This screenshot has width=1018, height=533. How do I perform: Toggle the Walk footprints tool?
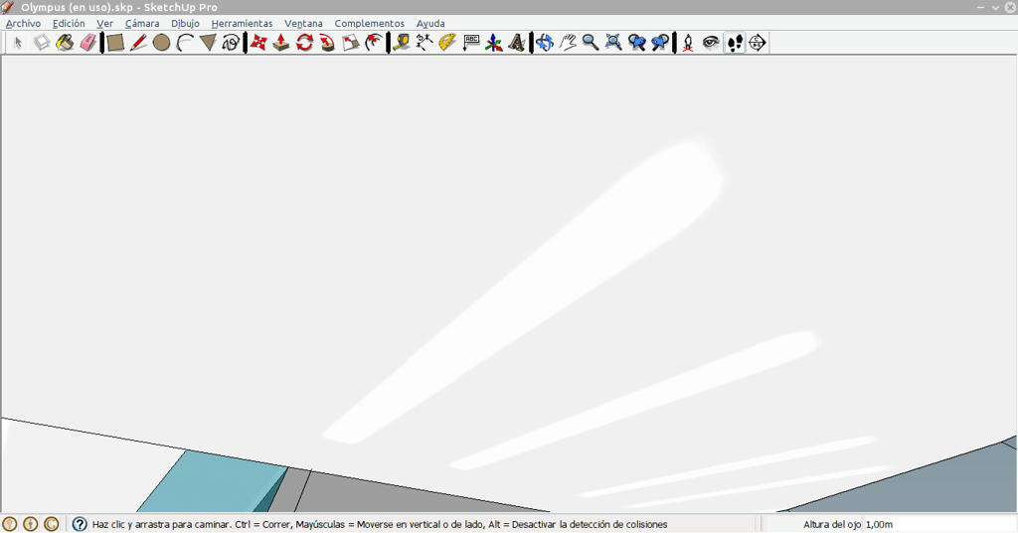(x=735, y=43)
